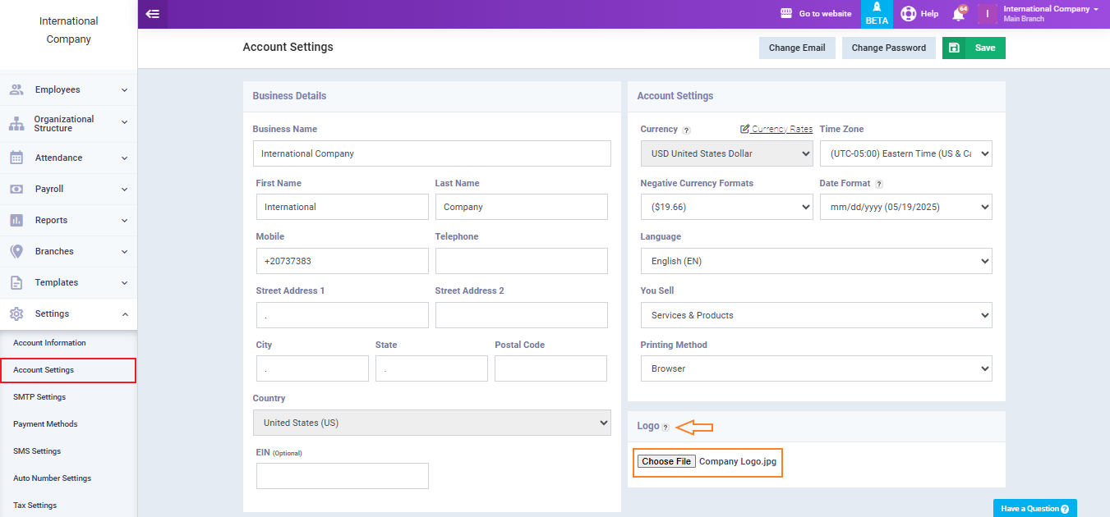Viewport: 1110px width, 517px height.
Task: Click the Change Password button
Action: pos(888,48)
